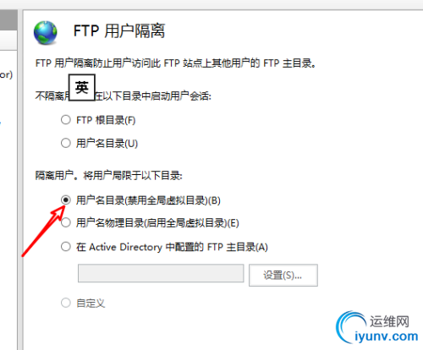Click the Active Directory settings text field
This screenshot has width=423, height=350.
161,273
